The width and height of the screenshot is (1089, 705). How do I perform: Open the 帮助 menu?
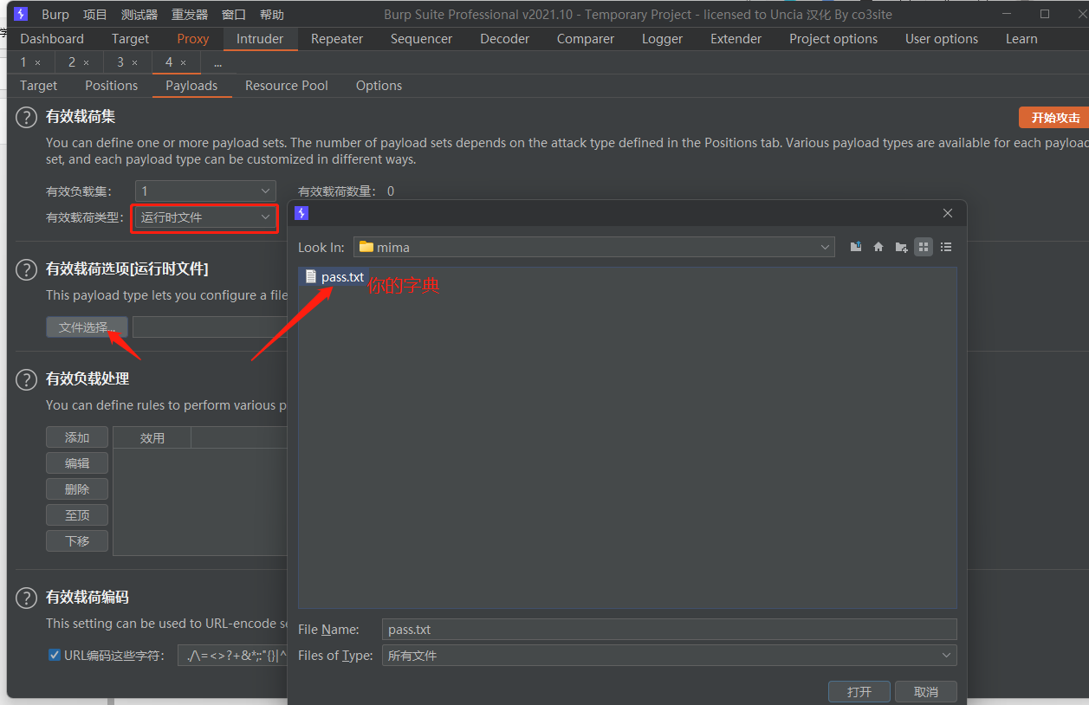pos(272,15)
